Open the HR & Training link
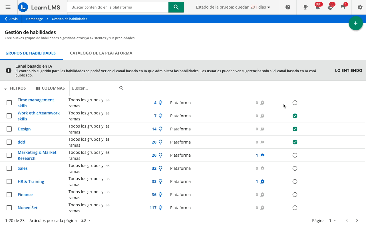This screenshot has width=366, height=226. tap(31, 181)
